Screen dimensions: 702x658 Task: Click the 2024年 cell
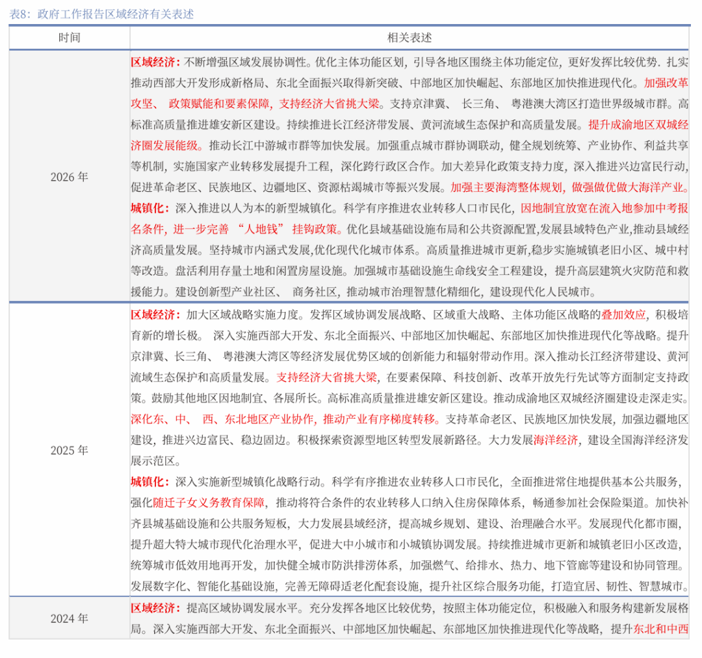click(x=68, y=620)
